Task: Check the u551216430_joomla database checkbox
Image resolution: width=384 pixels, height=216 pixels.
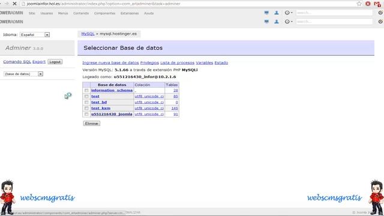Action: [x=86, y=114]
